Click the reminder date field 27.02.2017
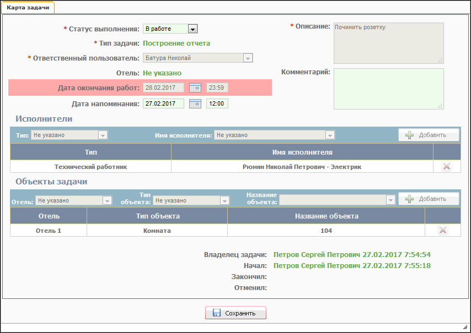This screenshot has height=333, width=471. 163,103
